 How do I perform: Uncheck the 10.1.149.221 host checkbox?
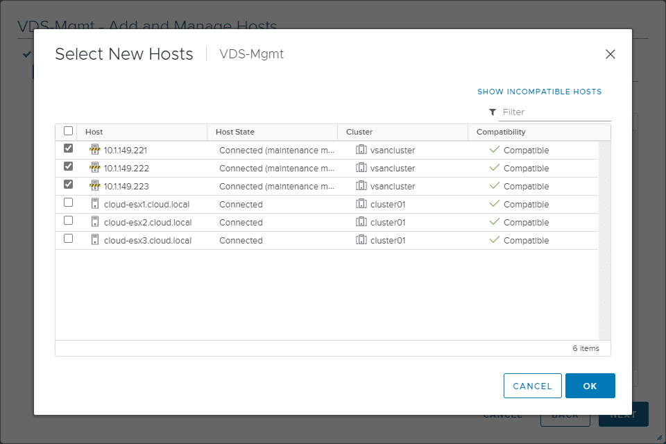[x=68, y=148]
